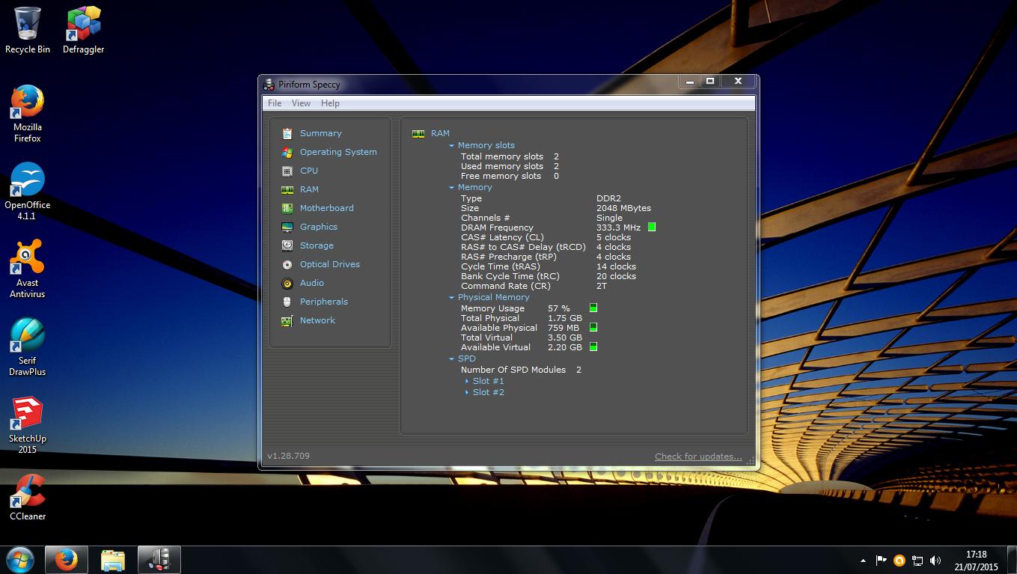Screen dimensions: 1017x574
Task: Click the Total Physical 1.75 GB value
Action: click(x=564, y=318)
